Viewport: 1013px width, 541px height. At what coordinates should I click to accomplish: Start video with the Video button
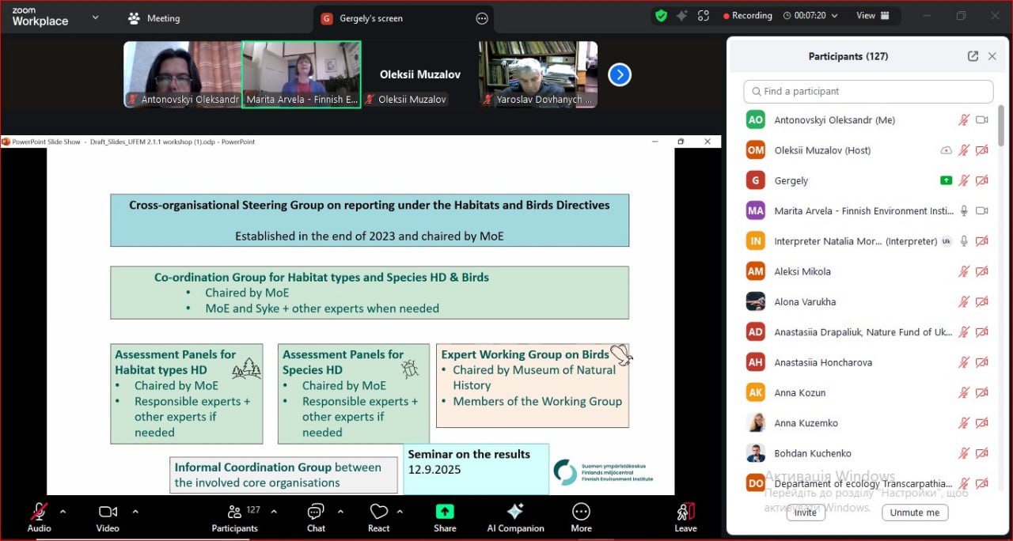point(108,517)
